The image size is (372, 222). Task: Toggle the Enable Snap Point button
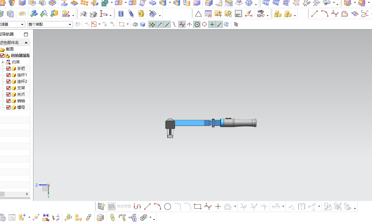click(152, 24)
